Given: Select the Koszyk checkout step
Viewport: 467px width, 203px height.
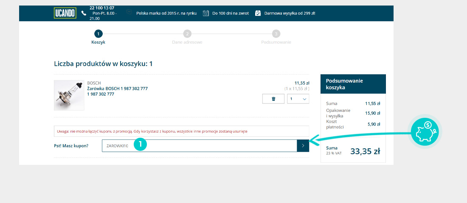Looking at the screenshot, I should click(98, 34).
